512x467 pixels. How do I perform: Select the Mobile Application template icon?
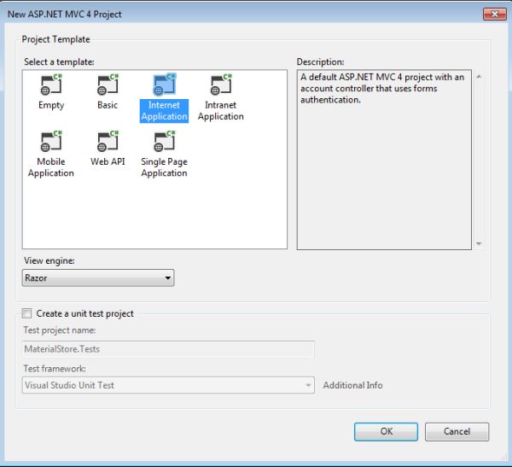point(51,141)
